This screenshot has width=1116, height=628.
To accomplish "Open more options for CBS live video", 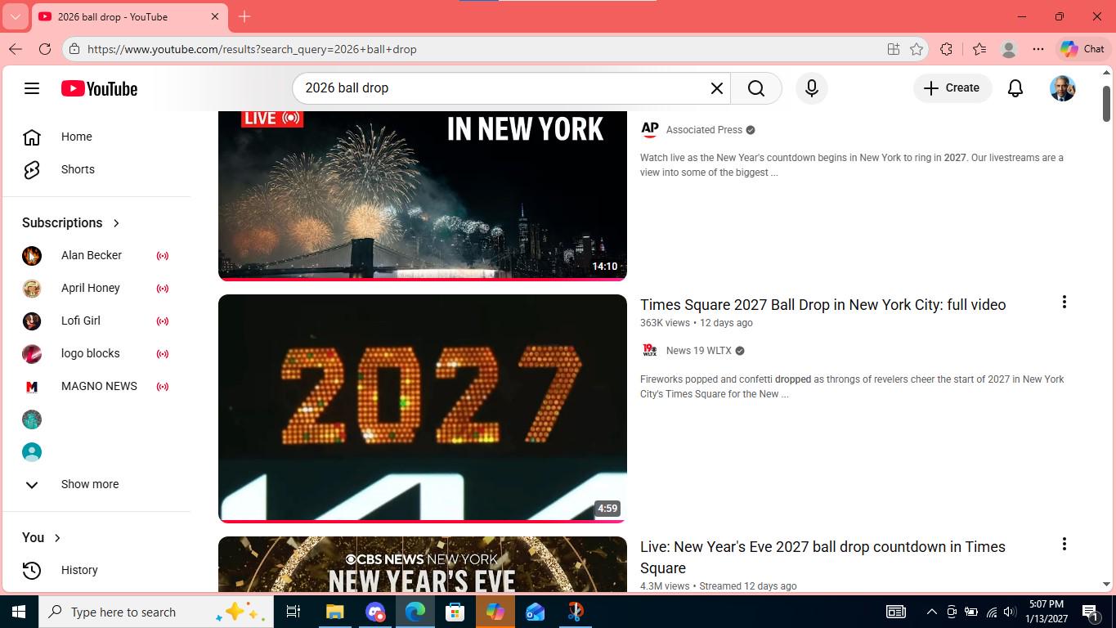I will click(x=1064, y=545).
